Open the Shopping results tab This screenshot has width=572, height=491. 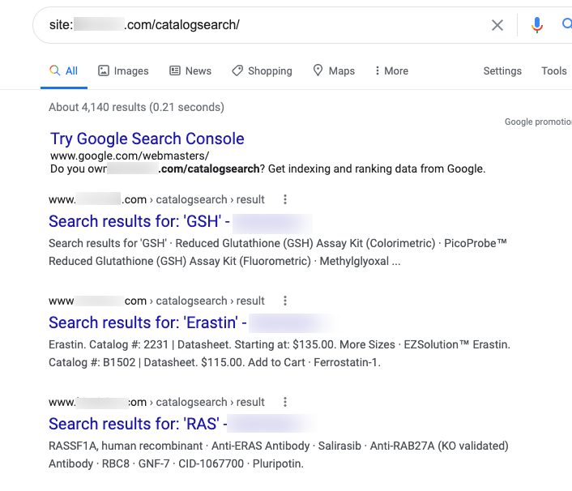point(262,71)
